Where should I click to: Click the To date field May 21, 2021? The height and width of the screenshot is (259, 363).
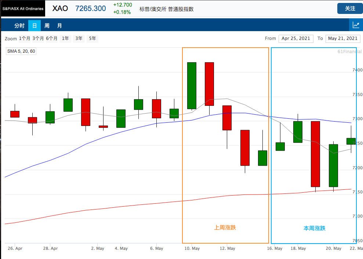click(x=343, y=38)
